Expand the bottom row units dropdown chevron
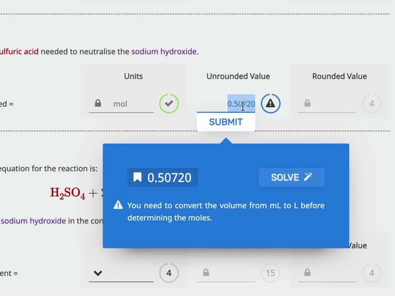Image resolution: width=395 pixels, height=296 pixels. click(98, 273)
